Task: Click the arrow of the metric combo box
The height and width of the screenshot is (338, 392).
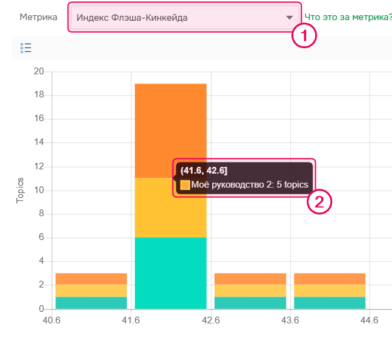Action: [289, 18]
